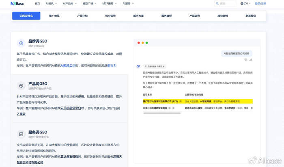
Task: Follow the AI陪练公司 hyperlink
Action: pos(68,65)
